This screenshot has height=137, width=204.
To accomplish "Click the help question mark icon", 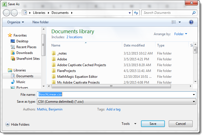I will (x=191, y=22).
